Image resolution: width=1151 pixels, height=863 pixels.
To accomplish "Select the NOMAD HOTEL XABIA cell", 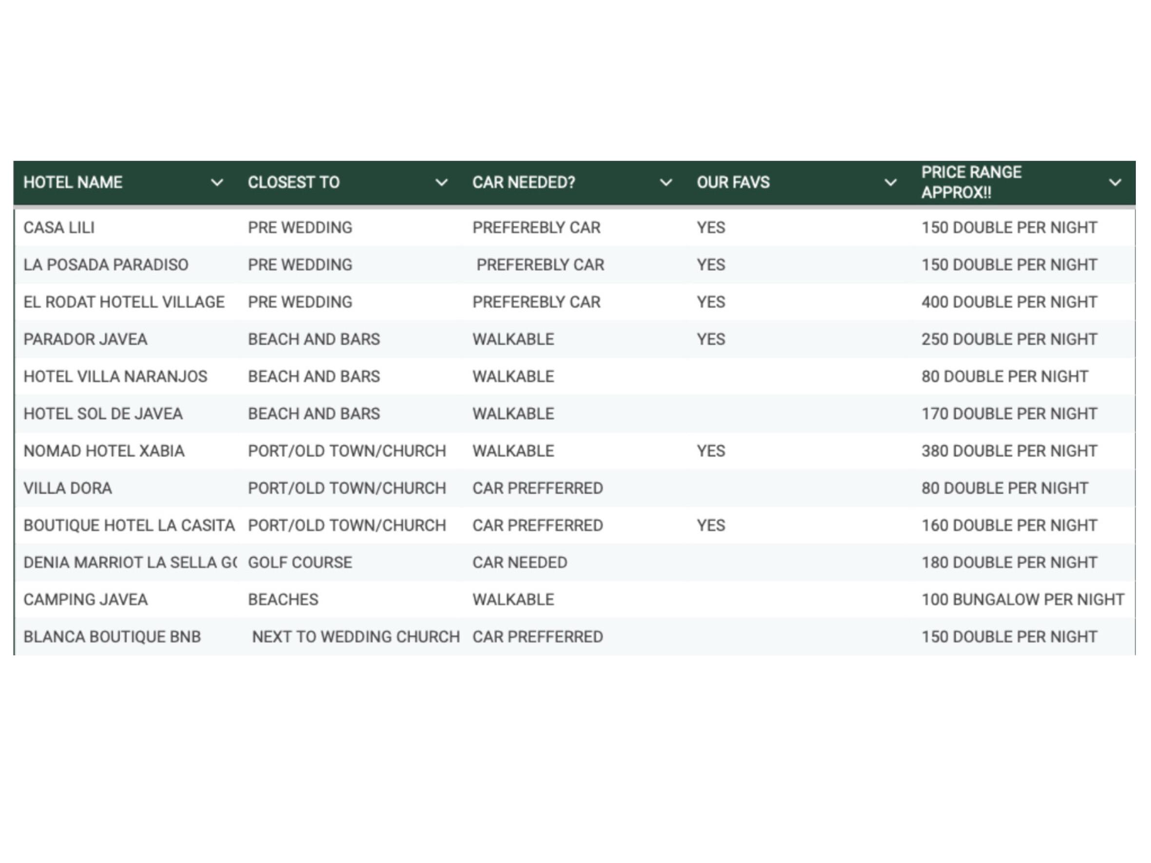I will click(x=104, y=451).
